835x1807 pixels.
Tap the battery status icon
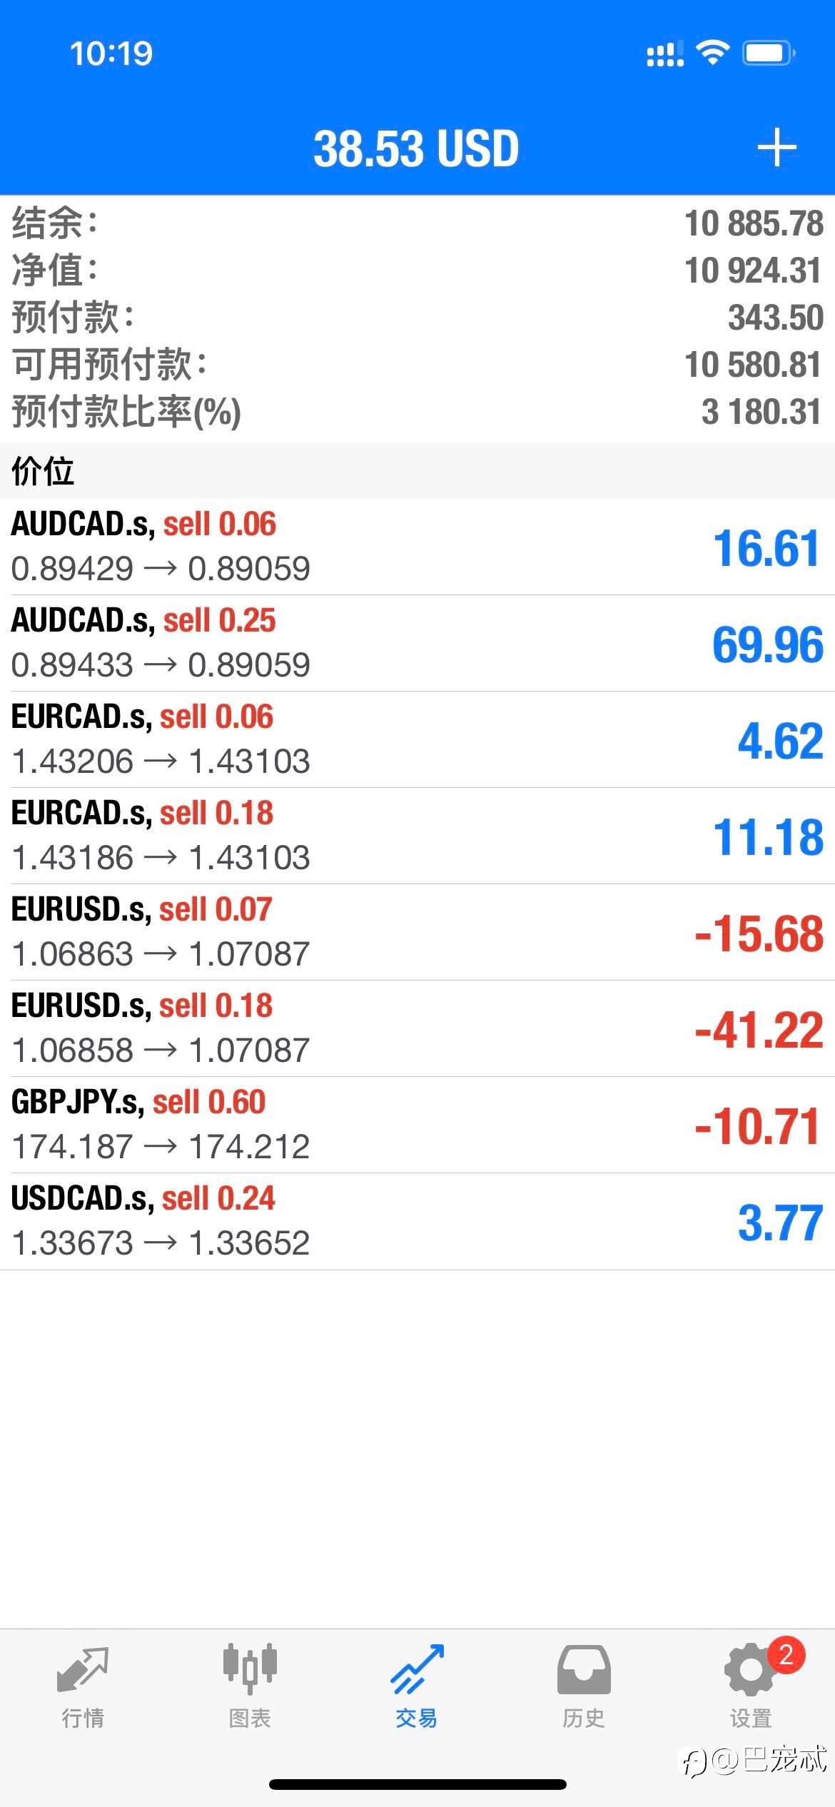click(x=769, y=54)
